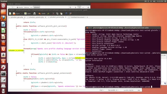This screenshot has height=94, width=167.
Task: Click the Save button in gedit toolbar
Action: coord(27,14)
